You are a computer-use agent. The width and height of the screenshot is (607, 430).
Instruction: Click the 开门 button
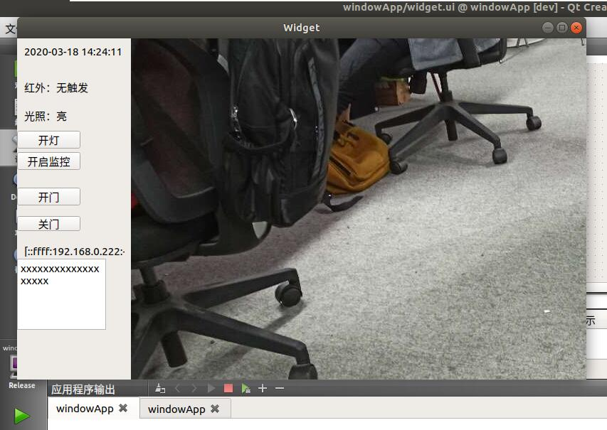(48, 197)
